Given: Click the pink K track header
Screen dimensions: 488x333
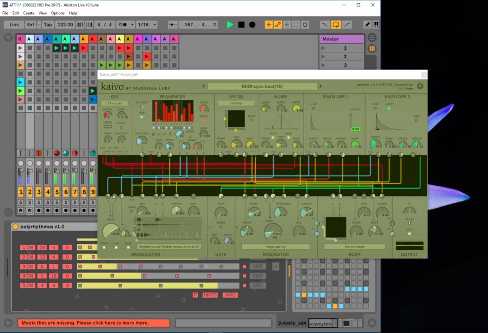Looking at the screenshot, I should (x=20, y=39).
